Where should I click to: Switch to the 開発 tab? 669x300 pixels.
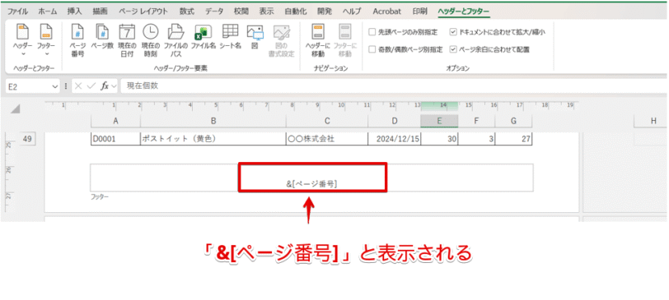click(x=325, y=12)
